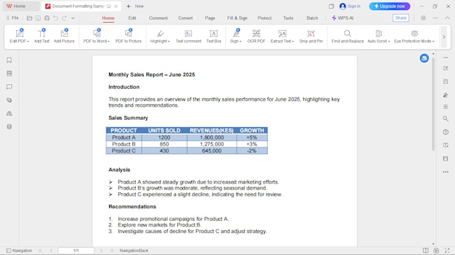This screenshot has width=455, height=255.
Task: Click the vertical document scrollbar
Action: [433, 104]
